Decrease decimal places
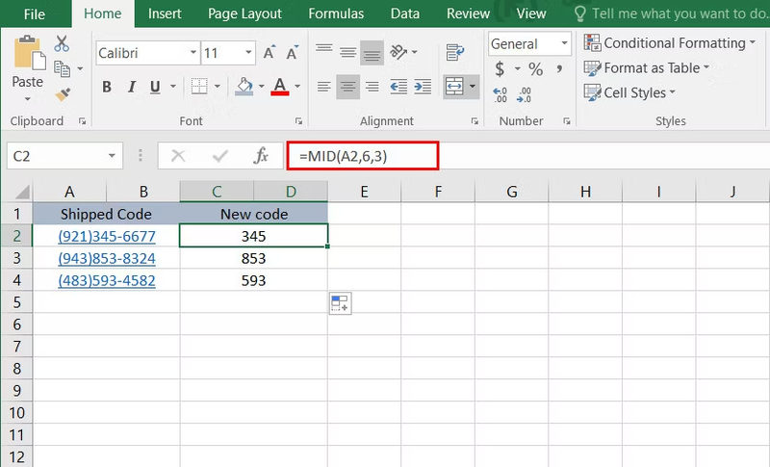Image resolution: width=770 pixels, height=467 pixels. tap(524, 94)
